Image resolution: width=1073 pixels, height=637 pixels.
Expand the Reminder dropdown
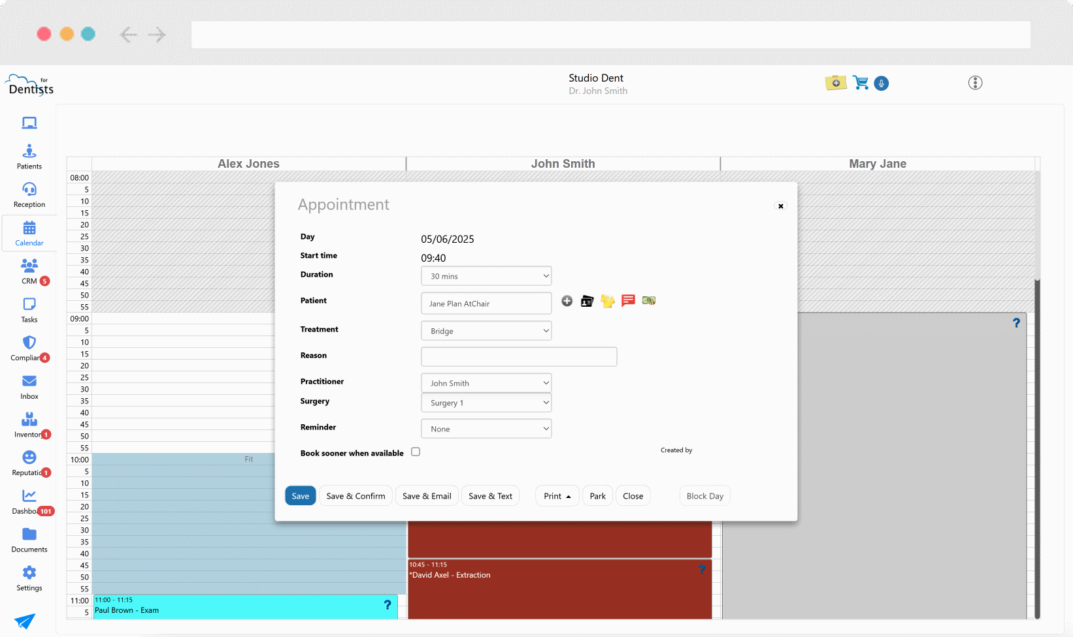tap(486, 429)
